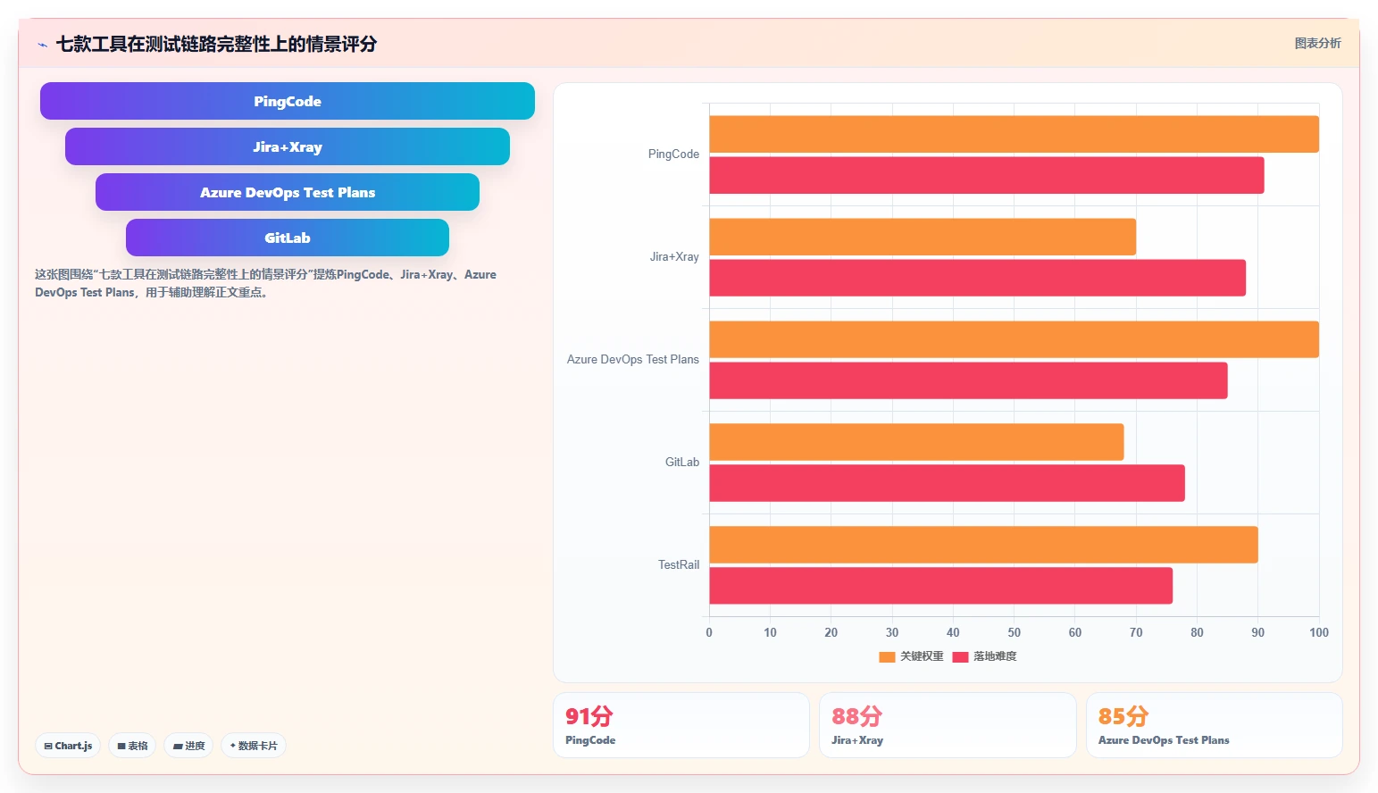
Task: Click the Azure DevOps Test Plans red bar
Action: click(968, 380)
